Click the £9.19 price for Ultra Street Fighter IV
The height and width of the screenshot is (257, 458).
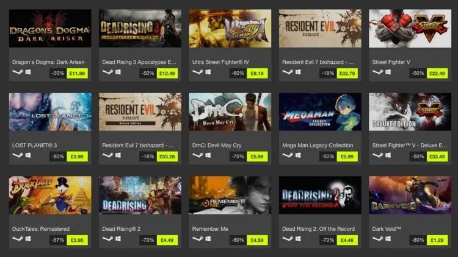click(x=257, y=74)
